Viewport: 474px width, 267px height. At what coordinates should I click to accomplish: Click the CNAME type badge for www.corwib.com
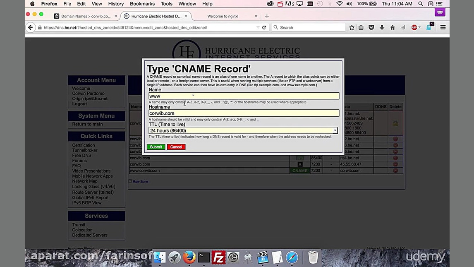(300, 171)
